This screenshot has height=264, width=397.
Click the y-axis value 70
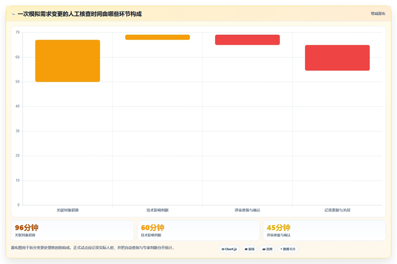[17, 32]
